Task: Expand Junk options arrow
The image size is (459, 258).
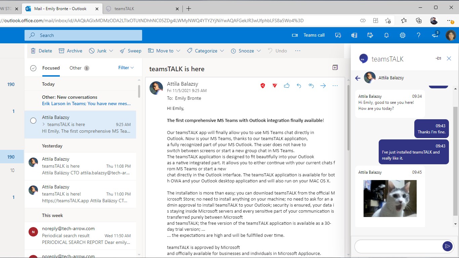Action: coord(111,51)
